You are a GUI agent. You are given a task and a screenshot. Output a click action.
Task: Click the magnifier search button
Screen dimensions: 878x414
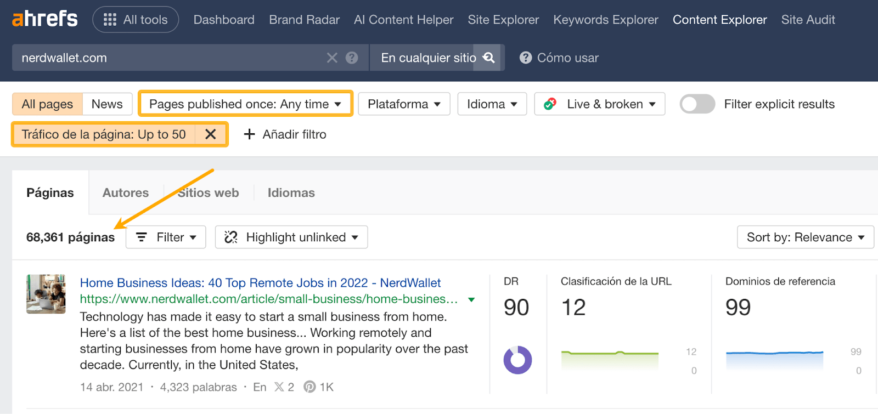point(488,58)
